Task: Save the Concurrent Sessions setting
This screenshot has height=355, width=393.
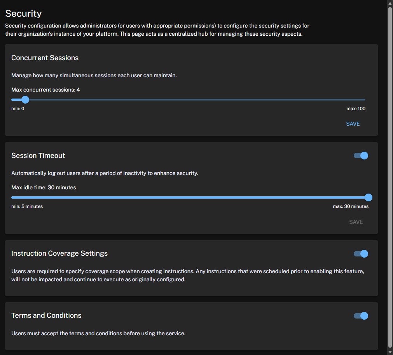Action: tap(353, 124)
